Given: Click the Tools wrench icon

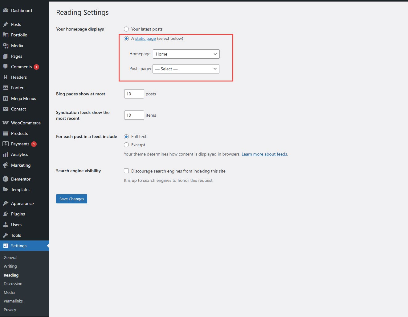Looking at the screenshot, I should click(6, 235).
